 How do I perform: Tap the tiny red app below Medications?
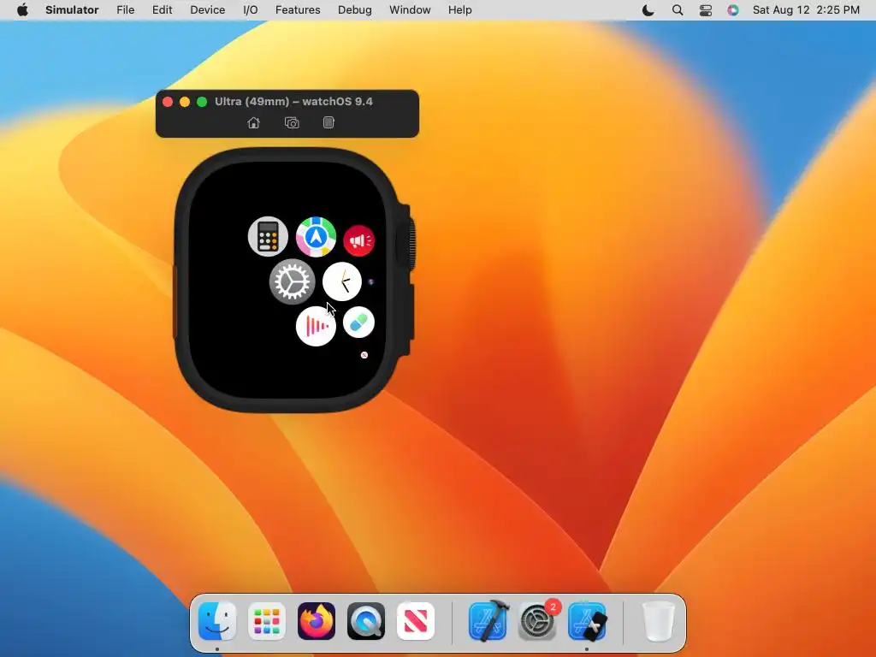tap(364, 355)
